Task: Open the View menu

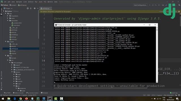Action: coord(13,2)
